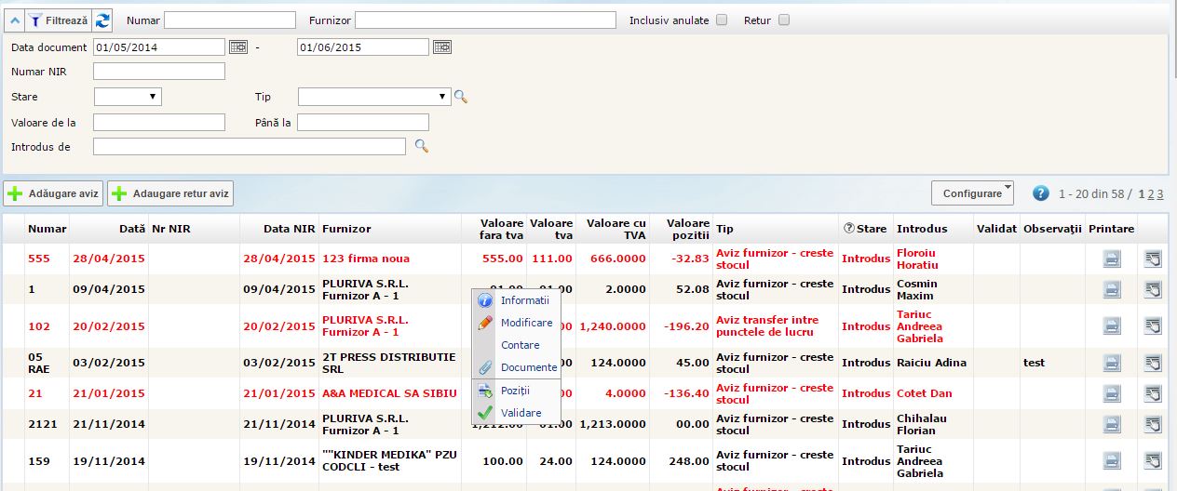
Task: Open the Tip combo box
Action: point(374,97)
